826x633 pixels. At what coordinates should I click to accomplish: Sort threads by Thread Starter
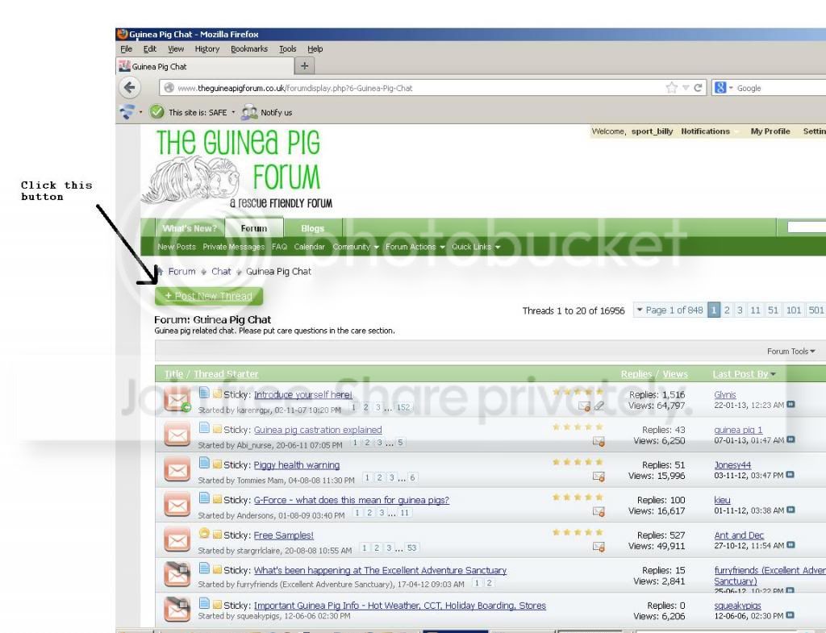[226, 374]
